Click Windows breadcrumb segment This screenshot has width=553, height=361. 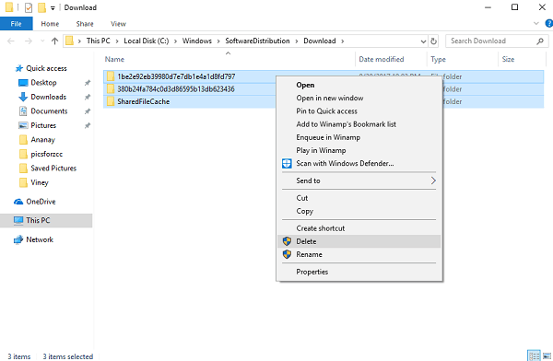click(197, 41)
